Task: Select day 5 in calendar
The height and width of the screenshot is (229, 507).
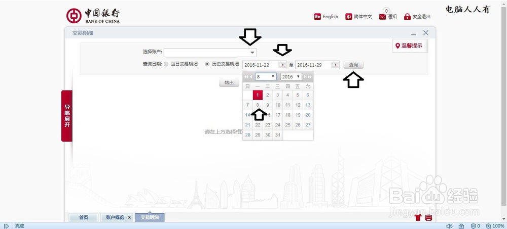Action: [x=298, y=95]
